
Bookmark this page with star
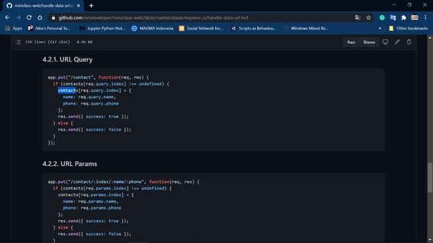click(368, 18)
